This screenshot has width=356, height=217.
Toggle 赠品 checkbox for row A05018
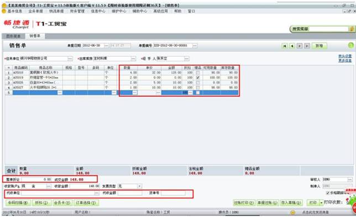coord(198,72)
